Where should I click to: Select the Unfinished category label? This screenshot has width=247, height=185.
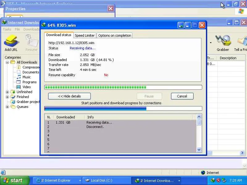tap(24, 92)
